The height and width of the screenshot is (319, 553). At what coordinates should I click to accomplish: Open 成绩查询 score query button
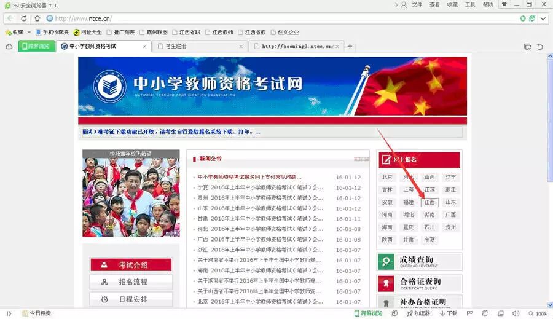(x=420, y=262)
